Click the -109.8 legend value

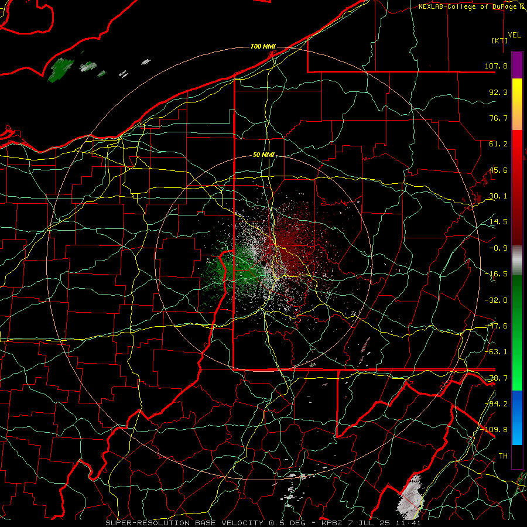[494, 430]
